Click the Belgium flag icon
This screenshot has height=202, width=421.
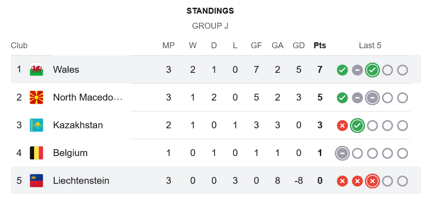[x=36, y=153]
